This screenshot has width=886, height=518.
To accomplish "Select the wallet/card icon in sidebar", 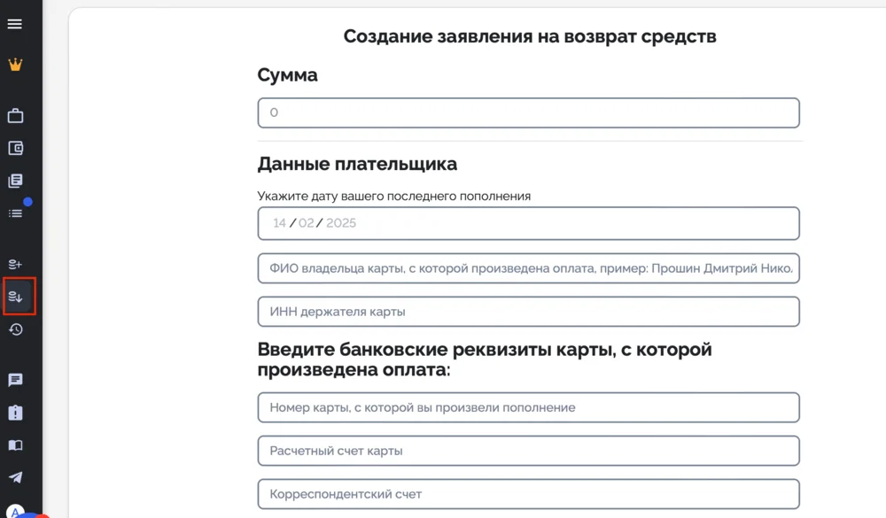I will point(16,148).
